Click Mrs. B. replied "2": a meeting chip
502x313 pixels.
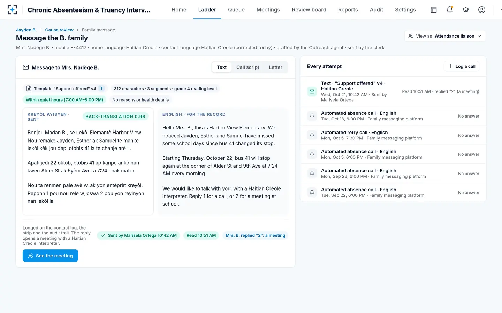[255, 235]
